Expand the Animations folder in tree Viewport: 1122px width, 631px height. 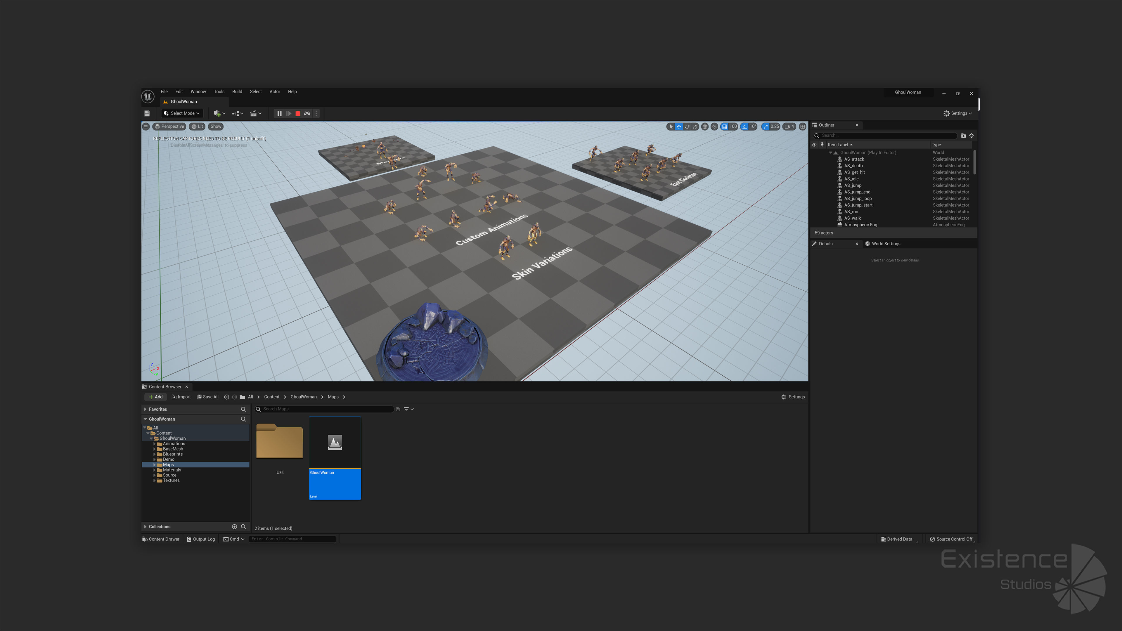click(x=155, y=444)
